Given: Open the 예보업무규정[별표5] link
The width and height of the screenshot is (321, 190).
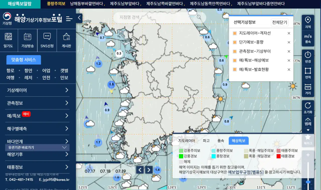Looking at the screenshot, I should [x=246, y=172].
